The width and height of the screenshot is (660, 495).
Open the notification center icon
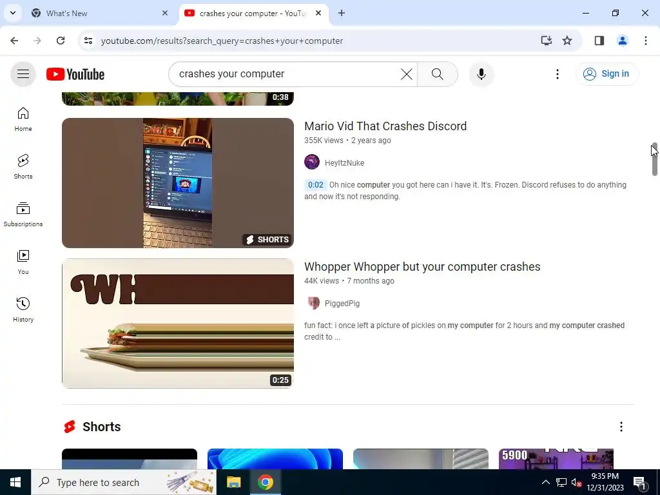tap(639, 482)
